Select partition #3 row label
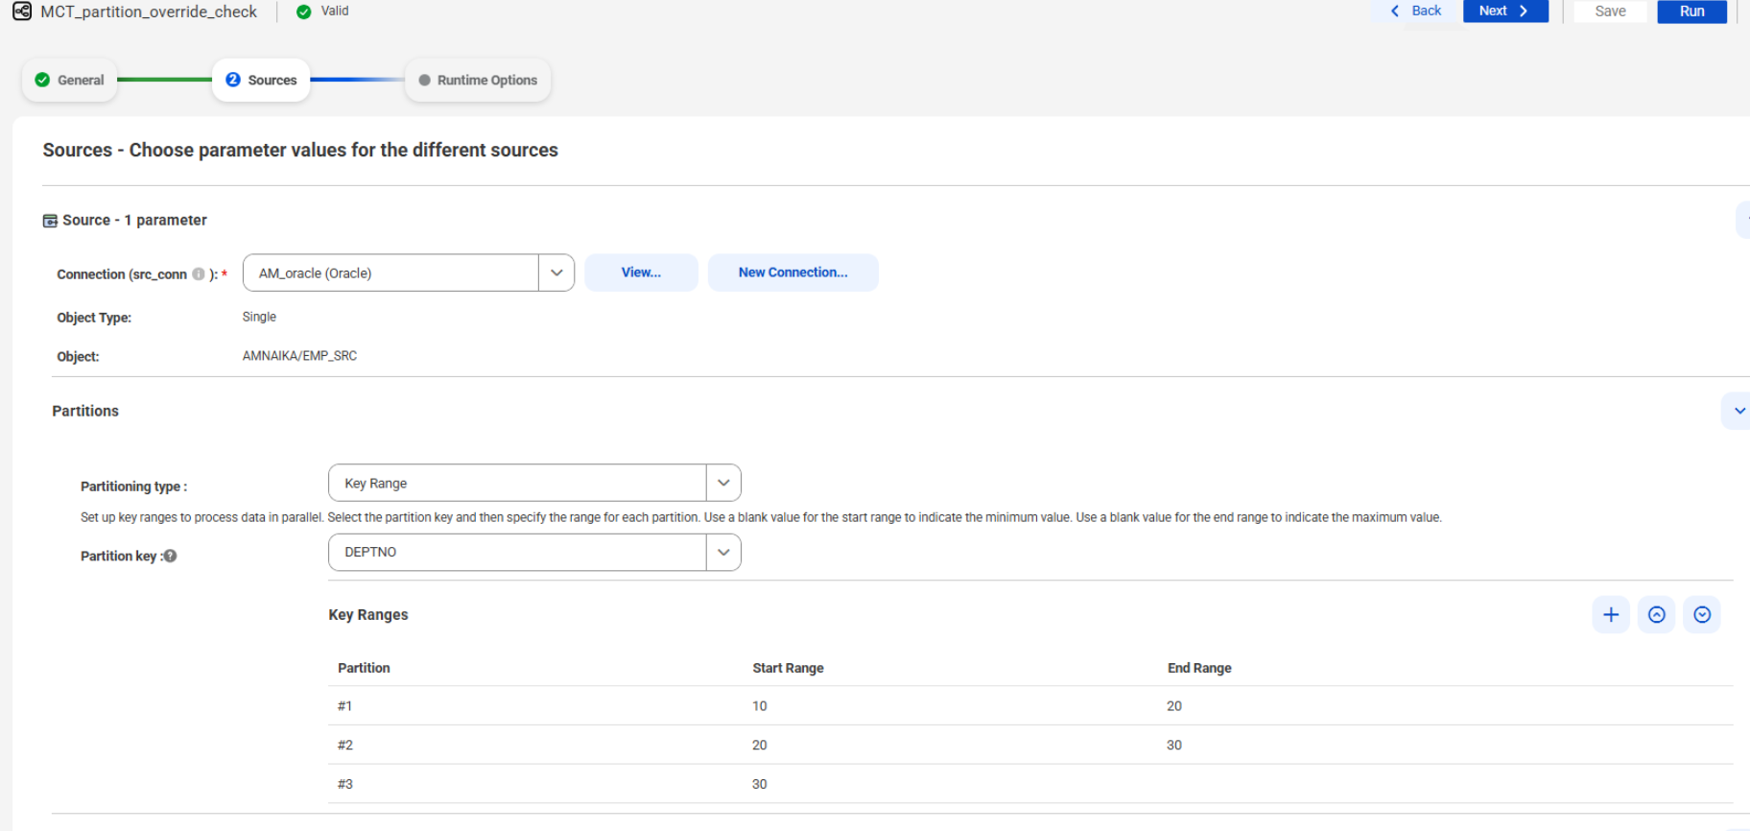Screen dimensions: 1750x831 [345, 784]
